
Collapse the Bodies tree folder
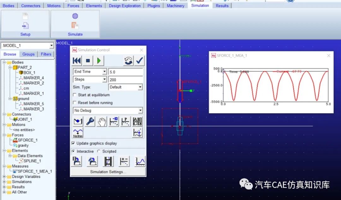[4, 62]
